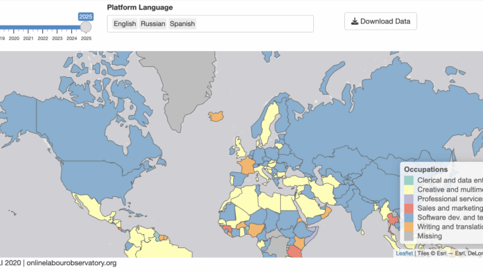
Task: Click the Sales and marketing legend swatch
Action: (x=408, y=208)
